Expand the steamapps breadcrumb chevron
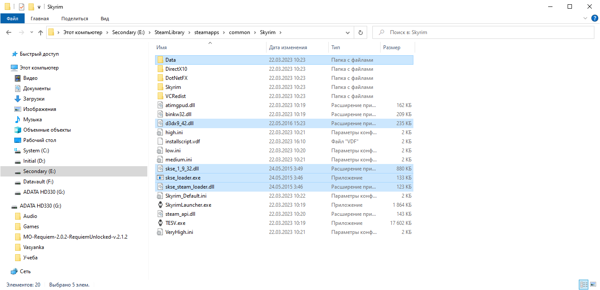Screen dimensions: 600x290 [223, 32]
